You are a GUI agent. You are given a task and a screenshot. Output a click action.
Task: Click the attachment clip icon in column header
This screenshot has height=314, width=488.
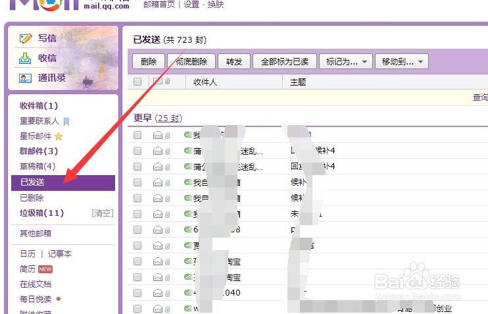[168, 82]
